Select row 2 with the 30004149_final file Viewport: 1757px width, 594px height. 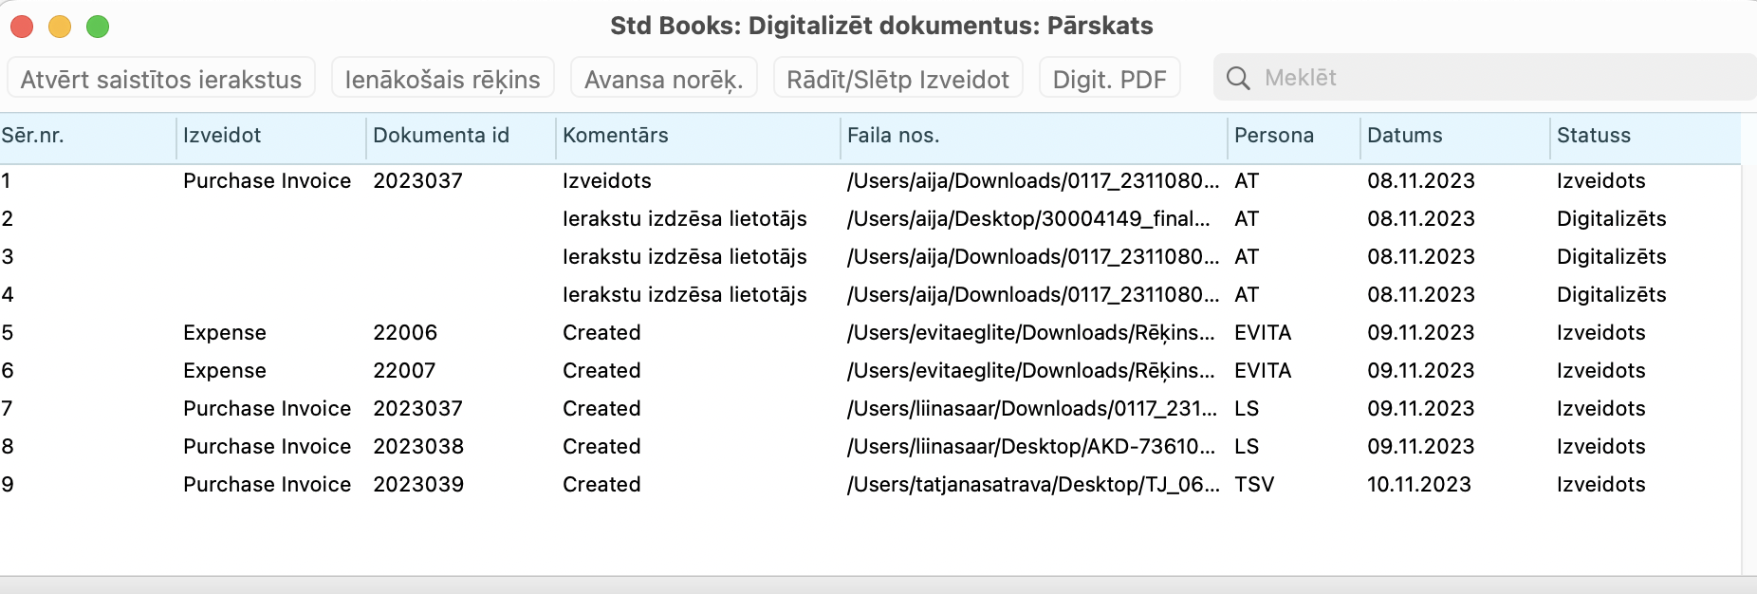tap(1027, 219)
